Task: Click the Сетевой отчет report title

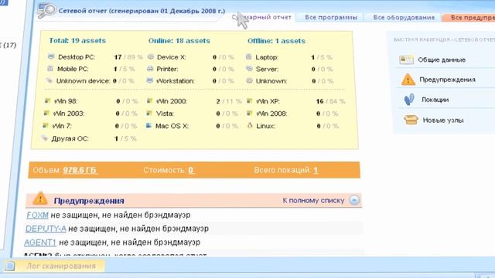Action: (142, 11)
